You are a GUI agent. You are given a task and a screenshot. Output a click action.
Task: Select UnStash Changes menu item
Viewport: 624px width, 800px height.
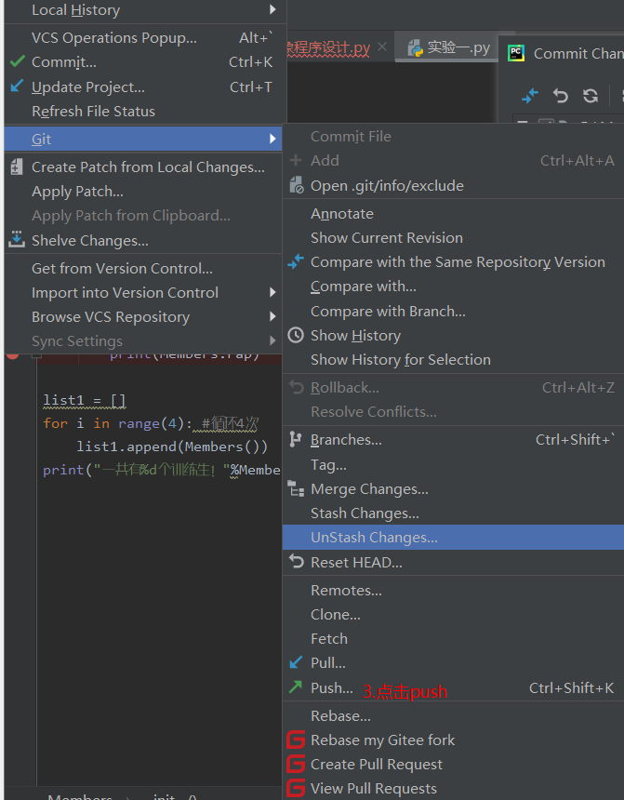pyautogui.click(x=374, y=538)
